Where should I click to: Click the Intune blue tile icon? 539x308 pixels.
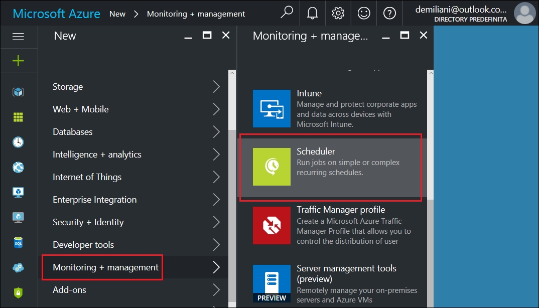point(272,109)
